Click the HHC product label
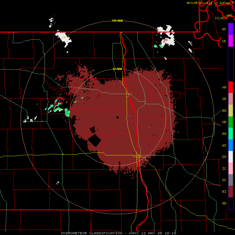The width and height of the screenshot is (235, 235). [230, 16]
